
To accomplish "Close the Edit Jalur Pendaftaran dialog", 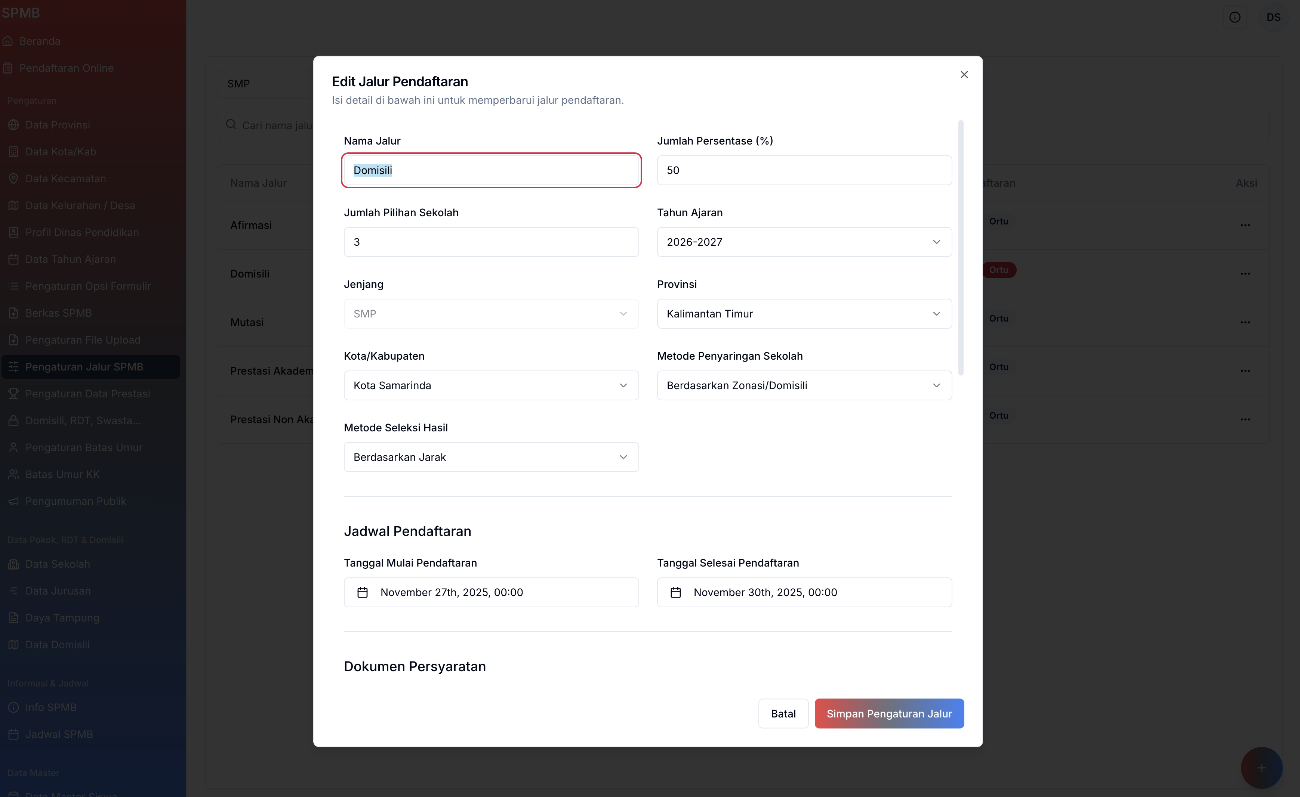I will point(964,75).
